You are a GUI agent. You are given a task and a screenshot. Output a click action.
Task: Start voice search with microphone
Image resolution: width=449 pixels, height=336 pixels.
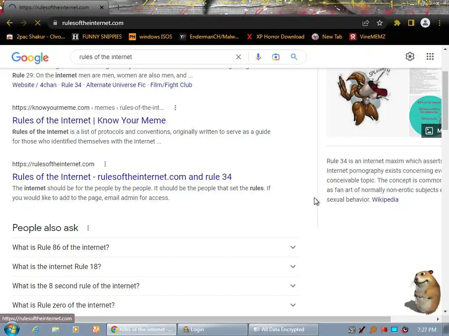[258, 57]
